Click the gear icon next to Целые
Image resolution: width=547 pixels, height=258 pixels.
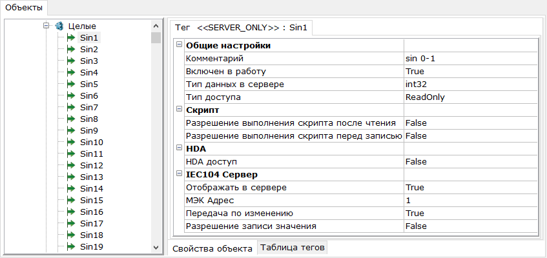[x=59, y=26]
